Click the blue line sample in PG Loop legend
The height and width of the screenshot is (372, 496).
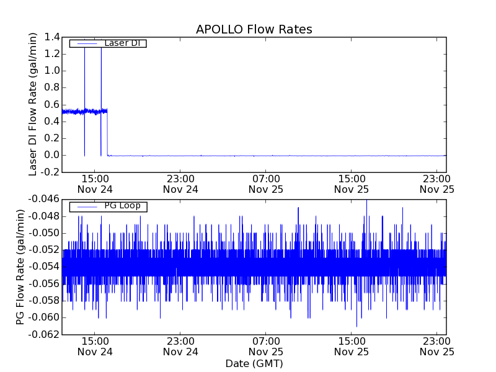[x=85, y=206]
